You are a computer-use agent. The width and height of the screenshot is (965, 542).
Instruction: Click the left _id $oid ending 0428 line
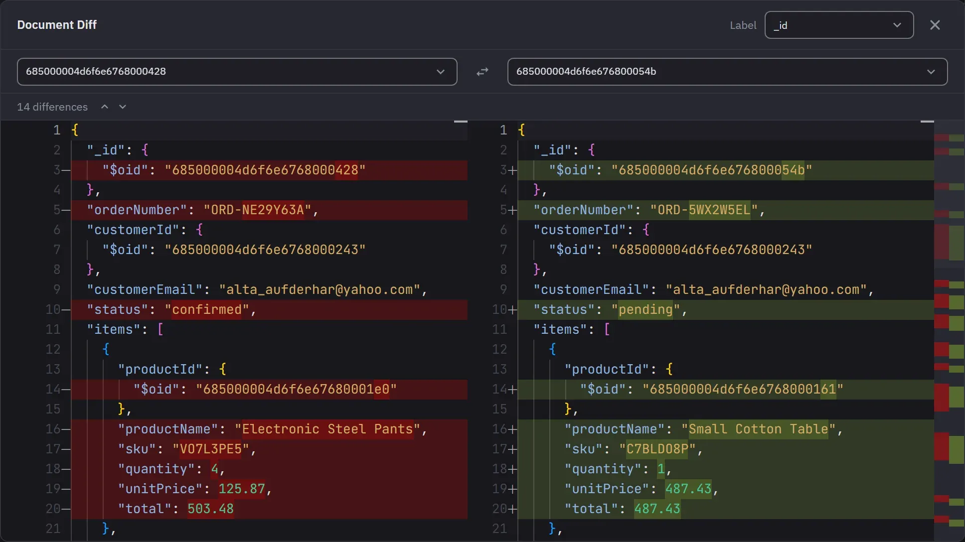[269, 170]
